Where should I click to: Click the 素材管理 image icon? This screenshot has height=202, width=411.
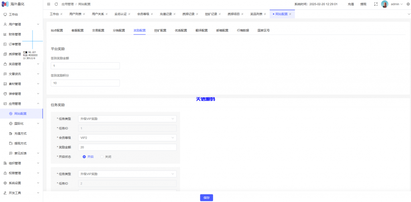[x=5, y=84]
